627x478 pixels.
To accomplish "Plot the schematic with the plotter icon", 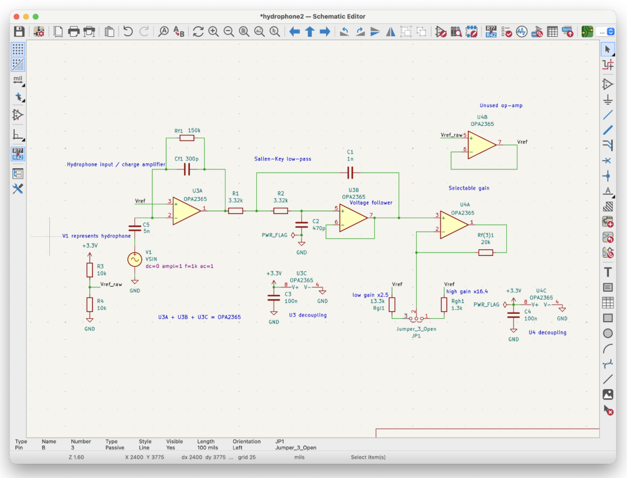I will click(89, 32).
